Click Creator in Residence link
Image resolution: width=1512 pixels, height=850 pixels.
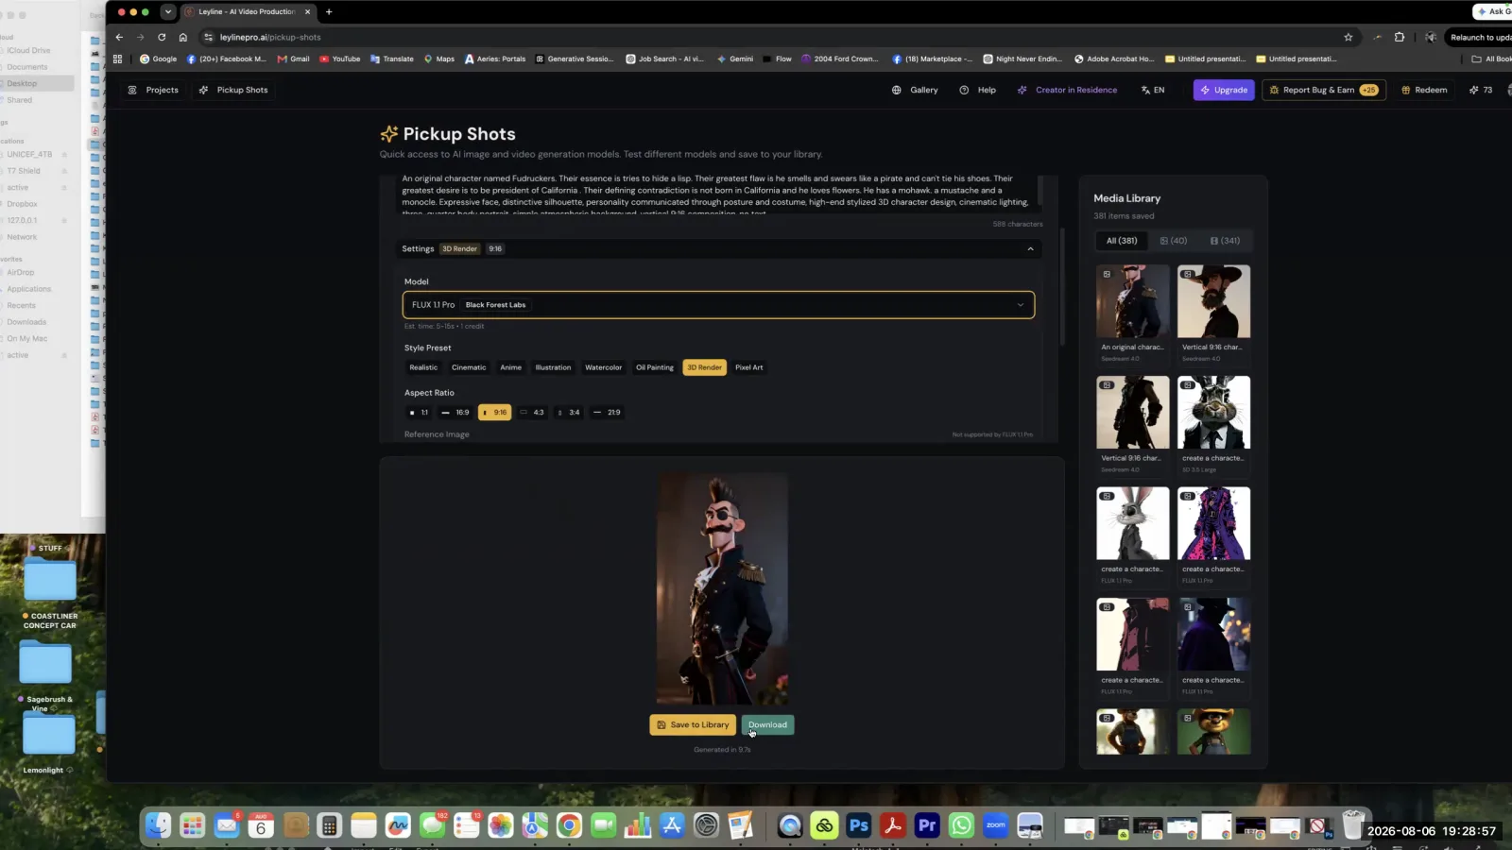(x=1068, y=90)
